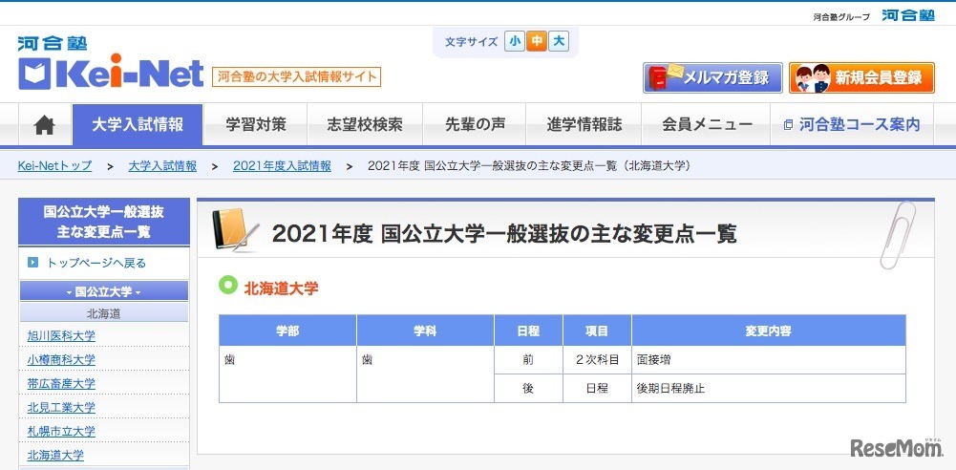The height and width of the screenshot is (470, 956).
Task: Click the home icon in navigation bar
Action: pos(45,125)
